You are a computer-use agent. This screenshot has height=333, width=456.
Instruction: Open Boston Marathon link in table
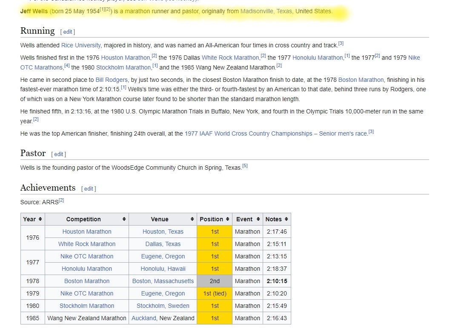[x=87, y=281]
